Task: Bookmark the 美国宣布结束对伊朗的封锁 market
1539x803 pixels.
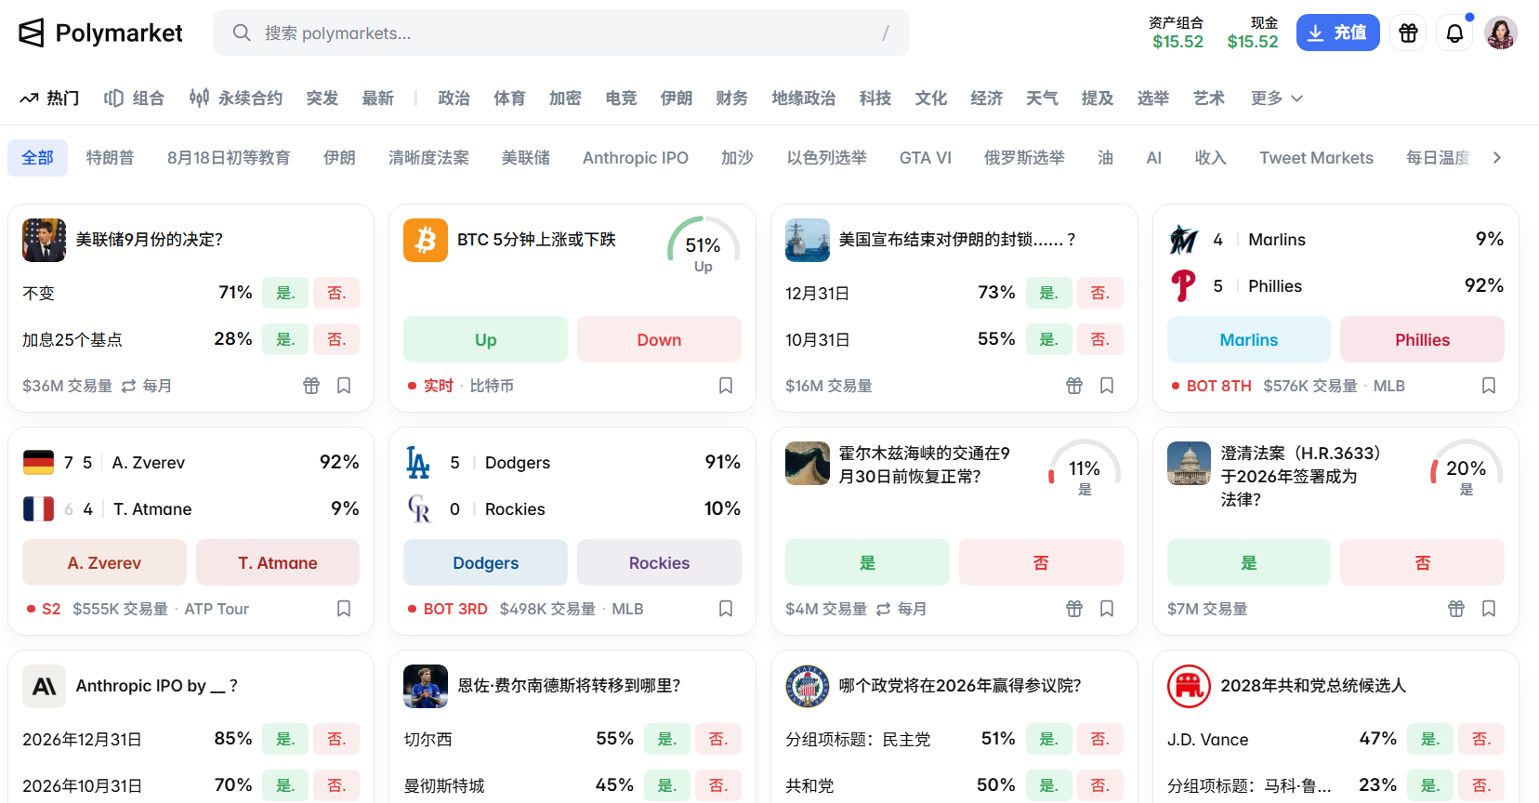Action: [1107, 386]
